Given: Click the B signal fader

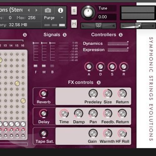Looking at the screenshot, I should 52,51.
